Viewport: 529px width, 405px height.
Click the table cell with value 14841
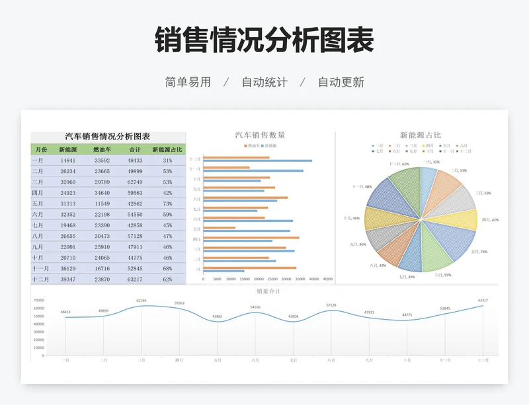tap(68, 161)
